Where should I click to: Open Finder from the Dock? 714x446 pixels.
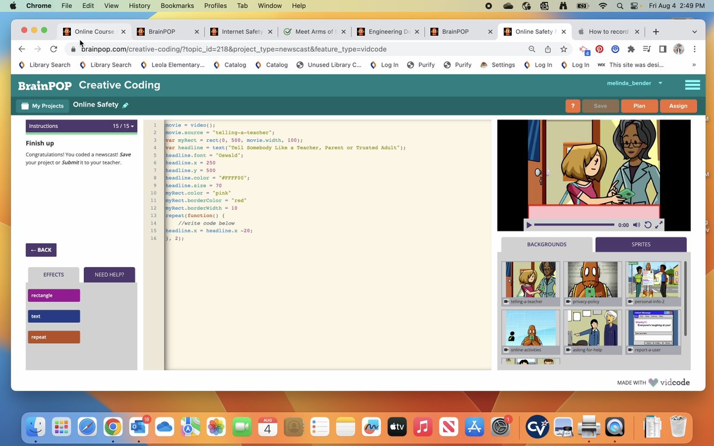pyautogui.click(x=36, y=427)
